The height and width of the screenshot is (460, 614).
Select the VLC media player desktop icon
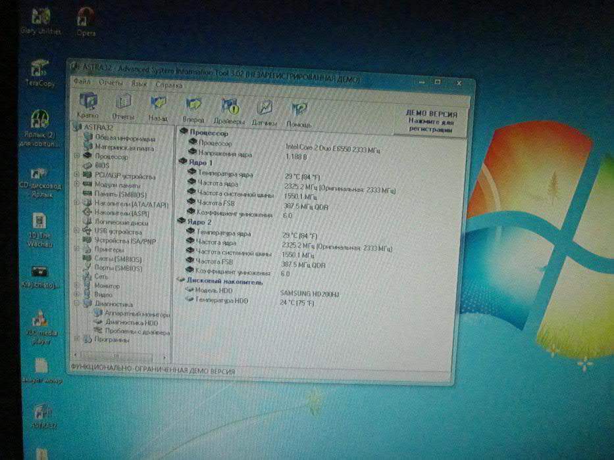(41, 328)
